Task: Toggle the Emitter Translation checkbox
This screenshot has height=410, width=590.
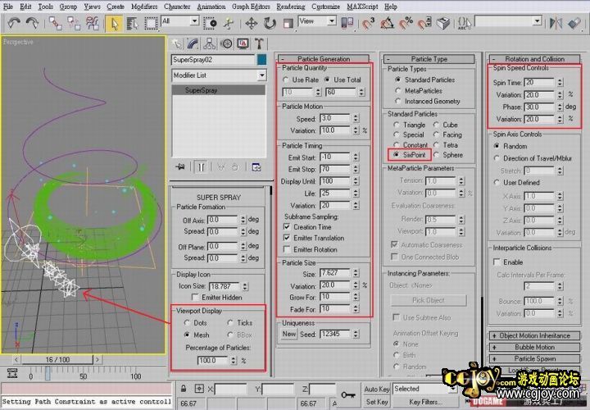Action: coord(287,238)
